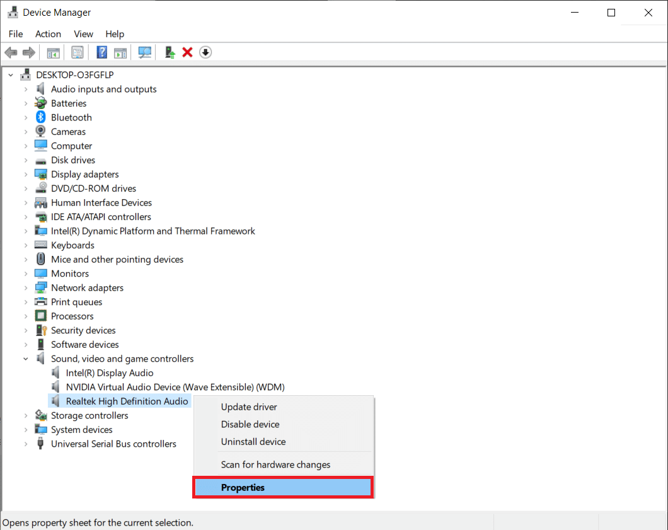This screenshot has height=530, width=668.
Task: Click the Processors chip icon
Action: tap(41, 316)
